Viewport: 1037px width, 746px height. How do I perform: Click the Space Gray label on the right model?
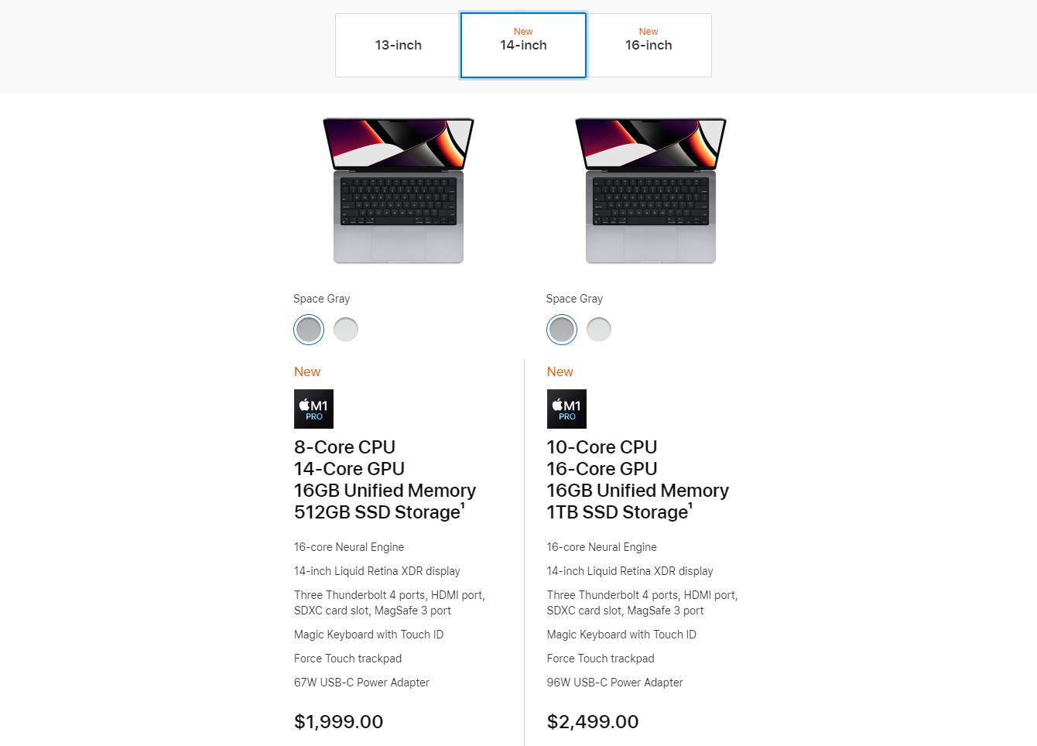click(x=574, y=299)
